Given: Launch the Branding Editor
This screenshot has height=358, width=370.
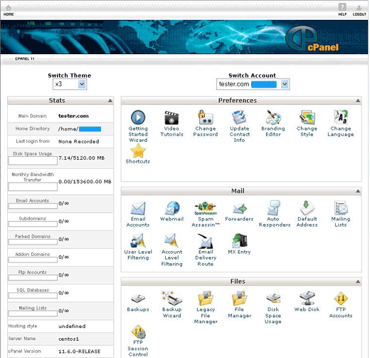Looking at the screenshot, I should coord(273,123).
